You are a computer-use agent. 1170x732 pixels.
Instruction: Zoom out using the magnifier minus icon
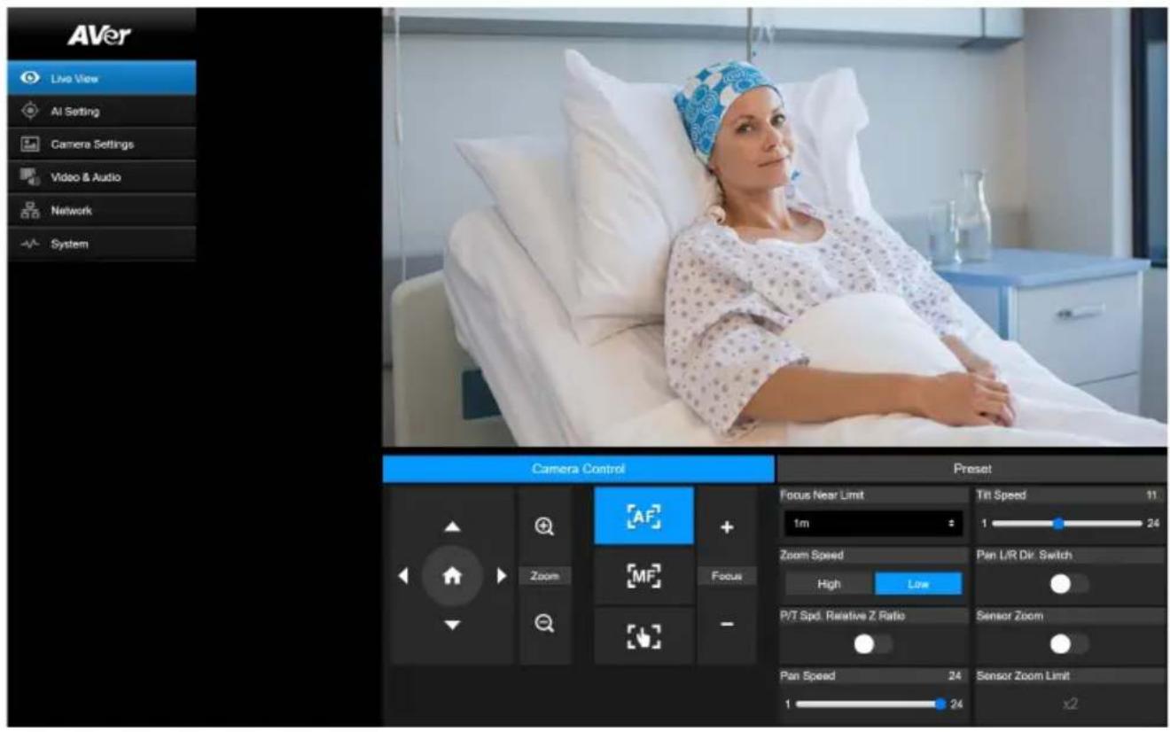tap(545, 625)
